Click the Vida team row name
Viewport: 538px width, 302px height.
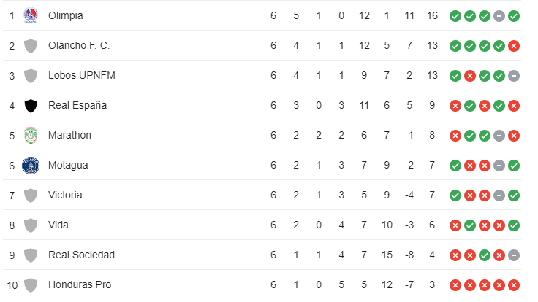coord(58,225)
